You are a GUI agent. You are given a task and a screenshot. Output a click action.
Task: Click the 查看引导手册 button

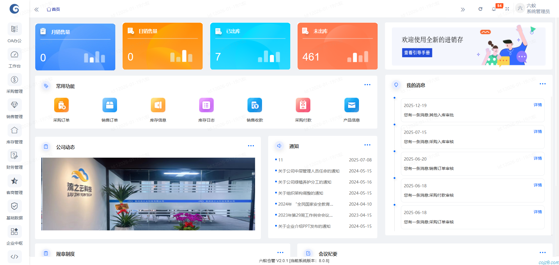(x=417, y=53)
